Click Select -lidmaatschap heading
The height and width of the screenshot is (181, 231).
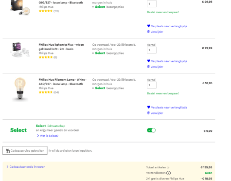point(51,126)
